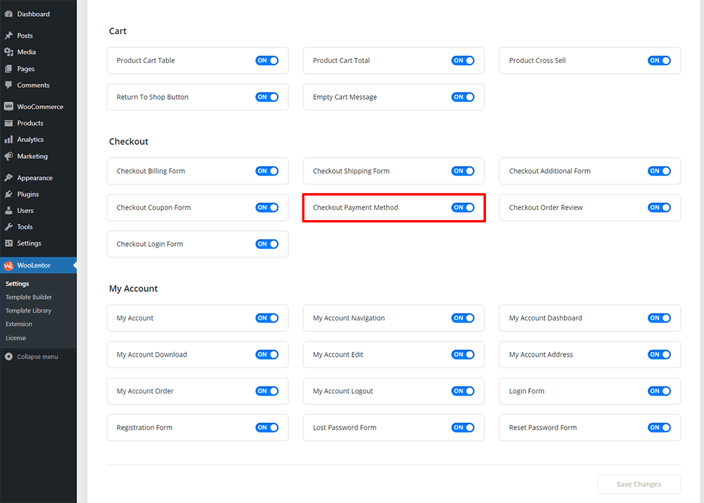Click the WooLentor logo icon
The image size is (704, 503).
tap(8, 266)
